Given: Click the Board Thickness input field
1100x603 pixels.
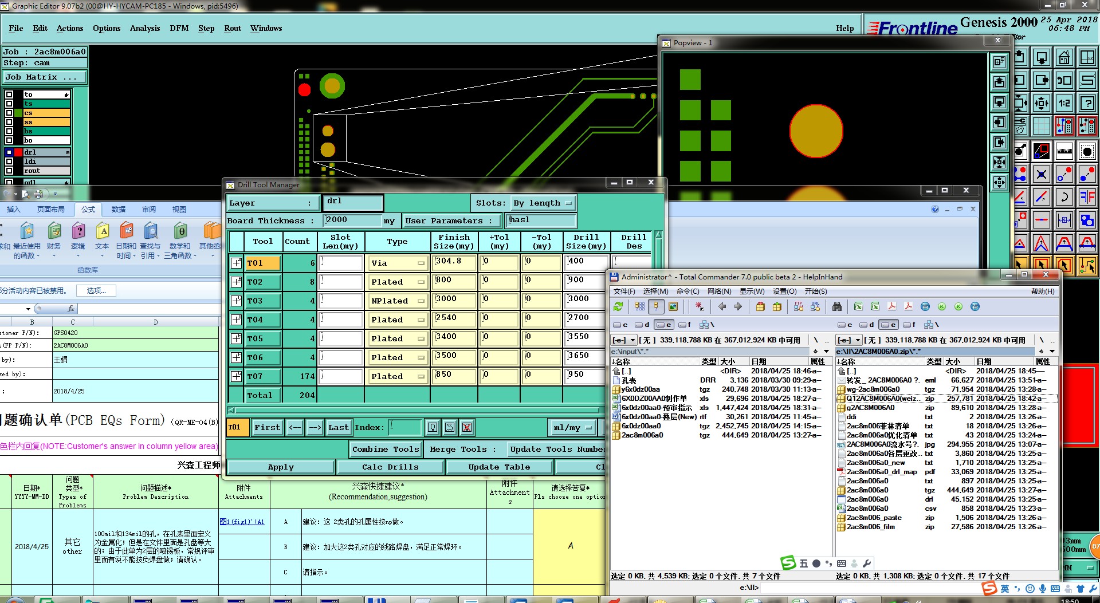Looking at the screenshot, I should pos(352,220).
